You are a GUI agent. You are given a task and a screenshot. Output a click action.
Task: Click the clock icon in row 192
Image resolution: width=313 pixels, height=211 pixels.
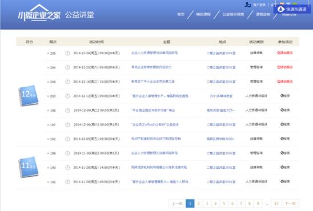tap(67, 182)
